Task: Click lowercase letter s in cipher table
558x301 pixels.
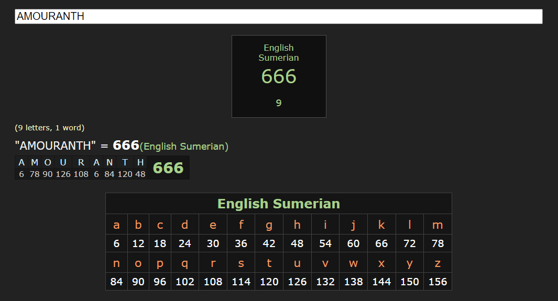Action: coord(241,263)
